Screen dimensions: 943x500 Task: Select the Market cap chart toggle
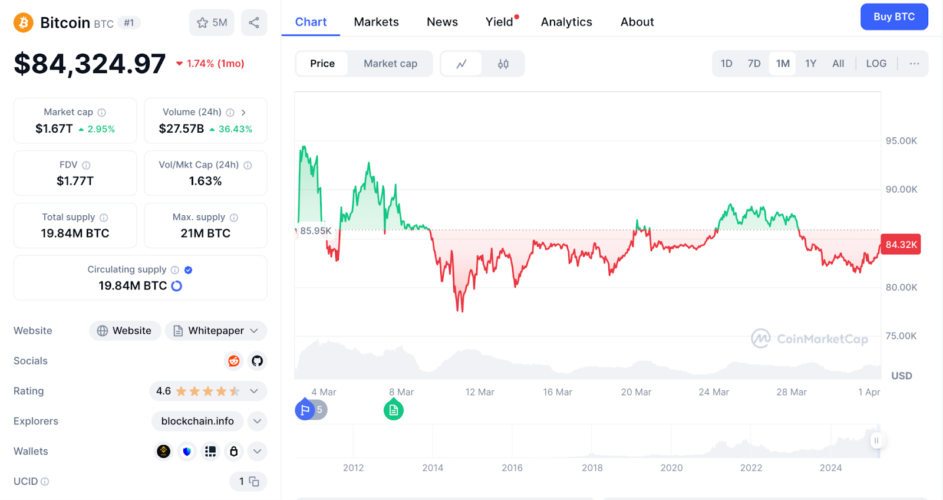click(x=390, y=64)
